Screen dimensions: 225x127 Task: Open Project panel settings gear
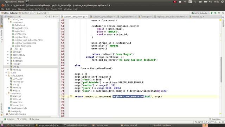point(54,17)
